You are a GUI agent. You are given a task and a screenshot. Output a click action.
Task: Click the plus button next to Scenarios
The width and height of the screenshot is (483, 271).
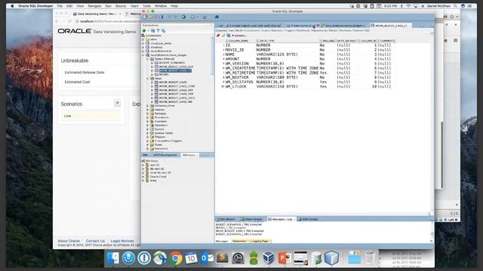click(x=117, y=103)
